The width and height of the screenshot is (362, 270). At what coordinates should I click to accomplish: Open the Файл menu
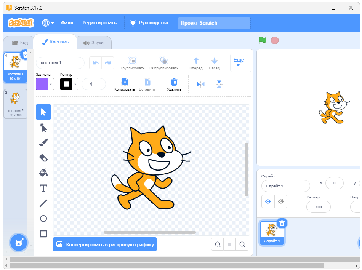(x=67, y=23)
